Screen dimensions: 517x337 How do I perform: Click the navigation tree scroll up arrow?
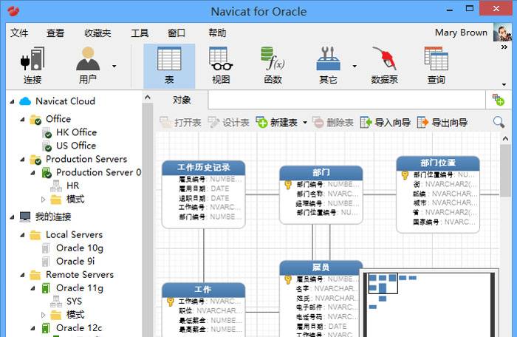(148, 98)
